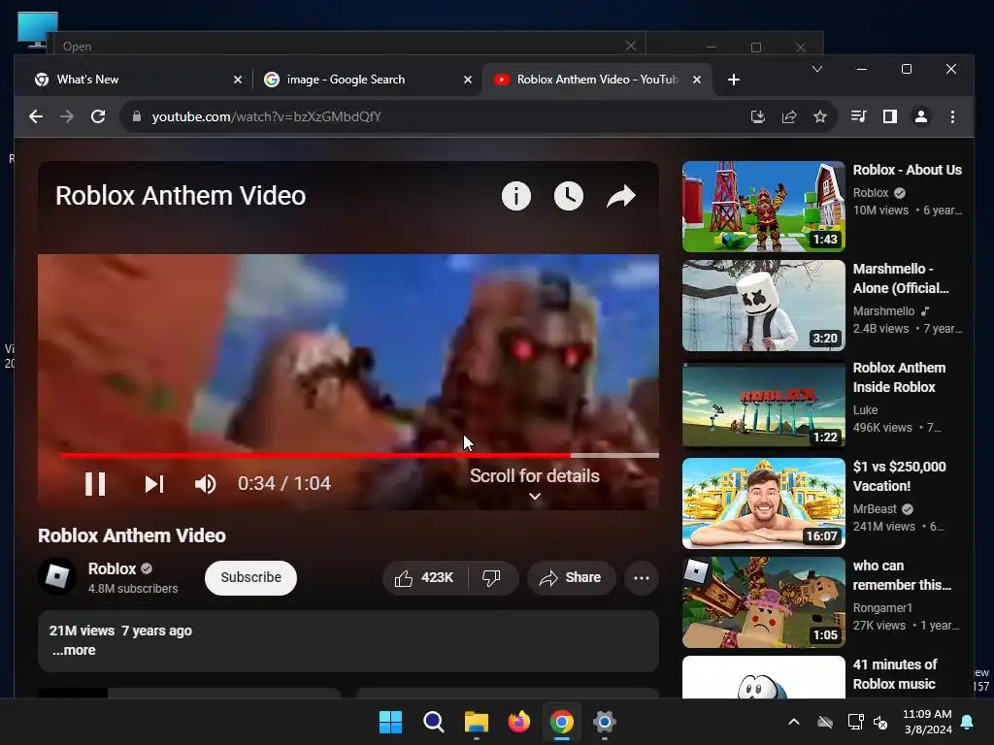Click the MrBeast channel name
This screenshot has height=745, width=994.
875,509
